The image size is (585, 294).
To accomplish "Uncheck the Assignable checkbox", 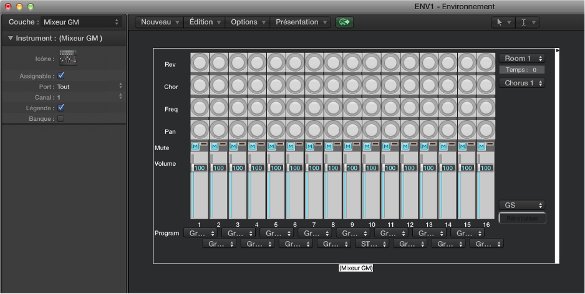I will (x=61, y=76).
